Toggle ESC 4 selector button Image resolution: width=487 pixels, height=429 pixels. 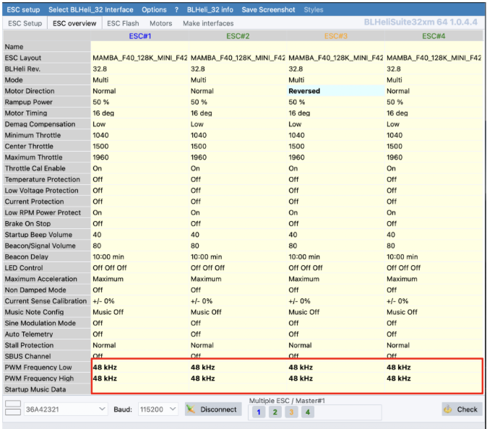click(x=307, y=412)
